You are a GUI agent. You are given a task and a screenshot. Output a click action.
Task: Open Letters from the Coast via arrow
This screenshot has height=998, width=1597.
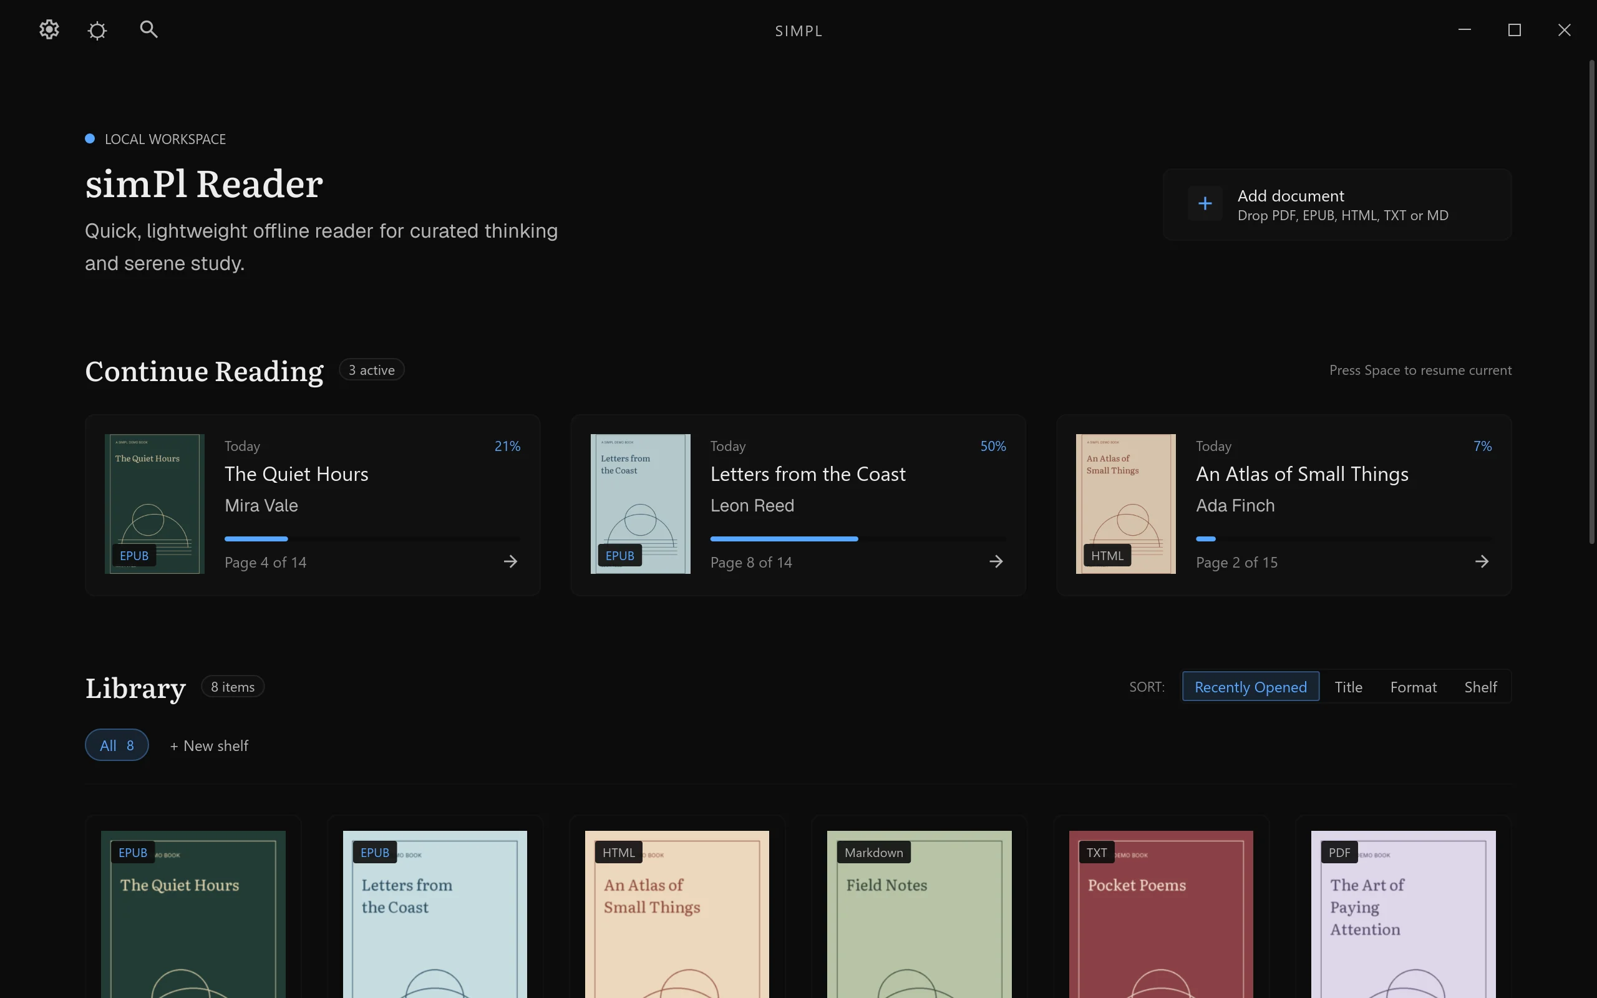(x=996, y=562)
